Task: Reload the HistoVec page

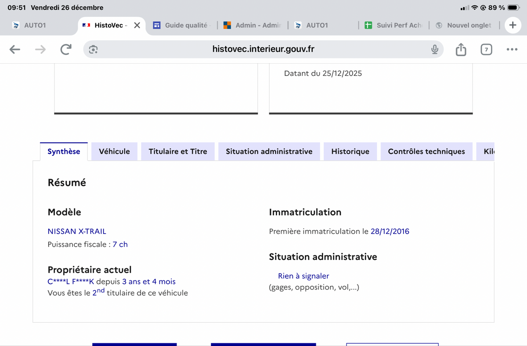Action: 66,50
